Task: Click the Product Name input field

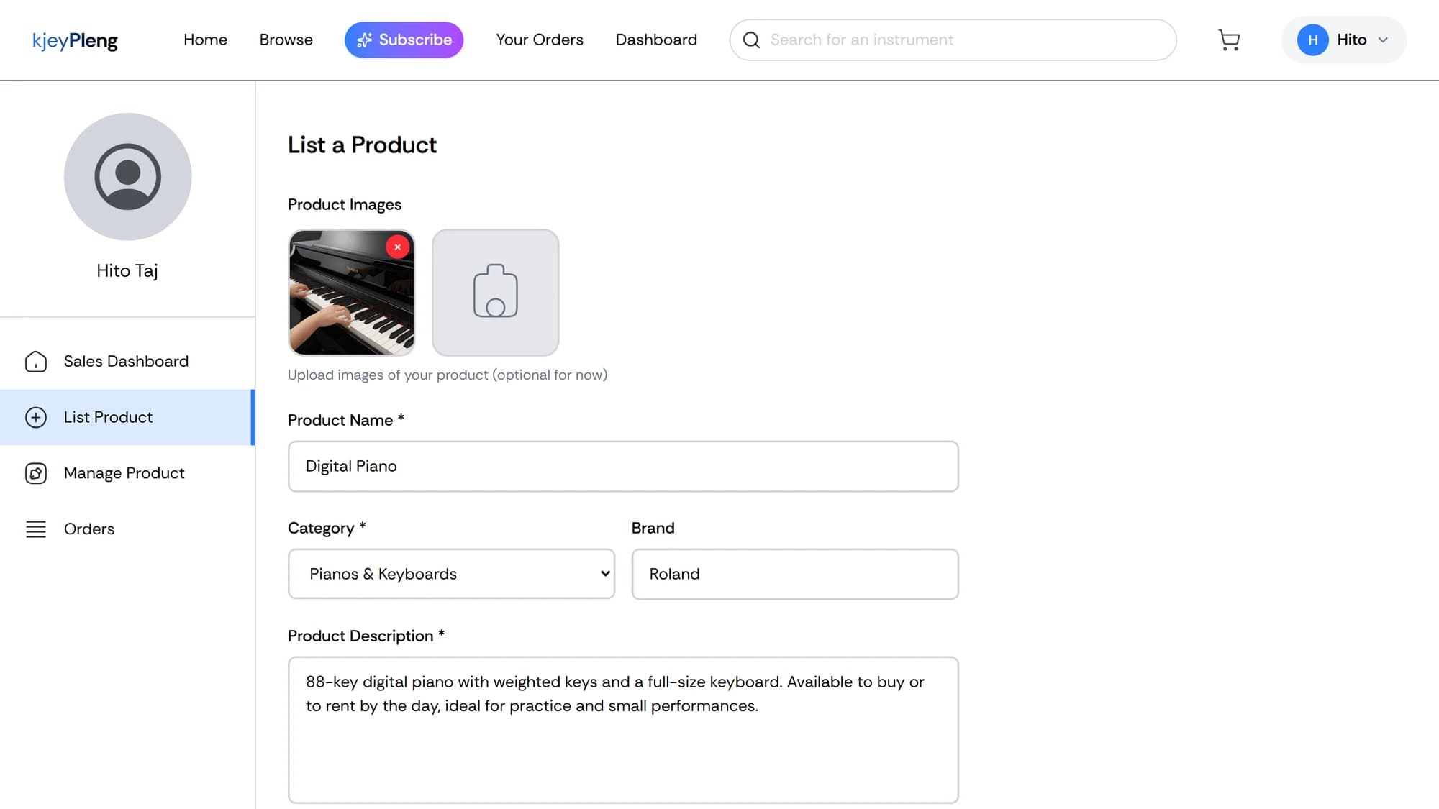Action: point(623,466)
